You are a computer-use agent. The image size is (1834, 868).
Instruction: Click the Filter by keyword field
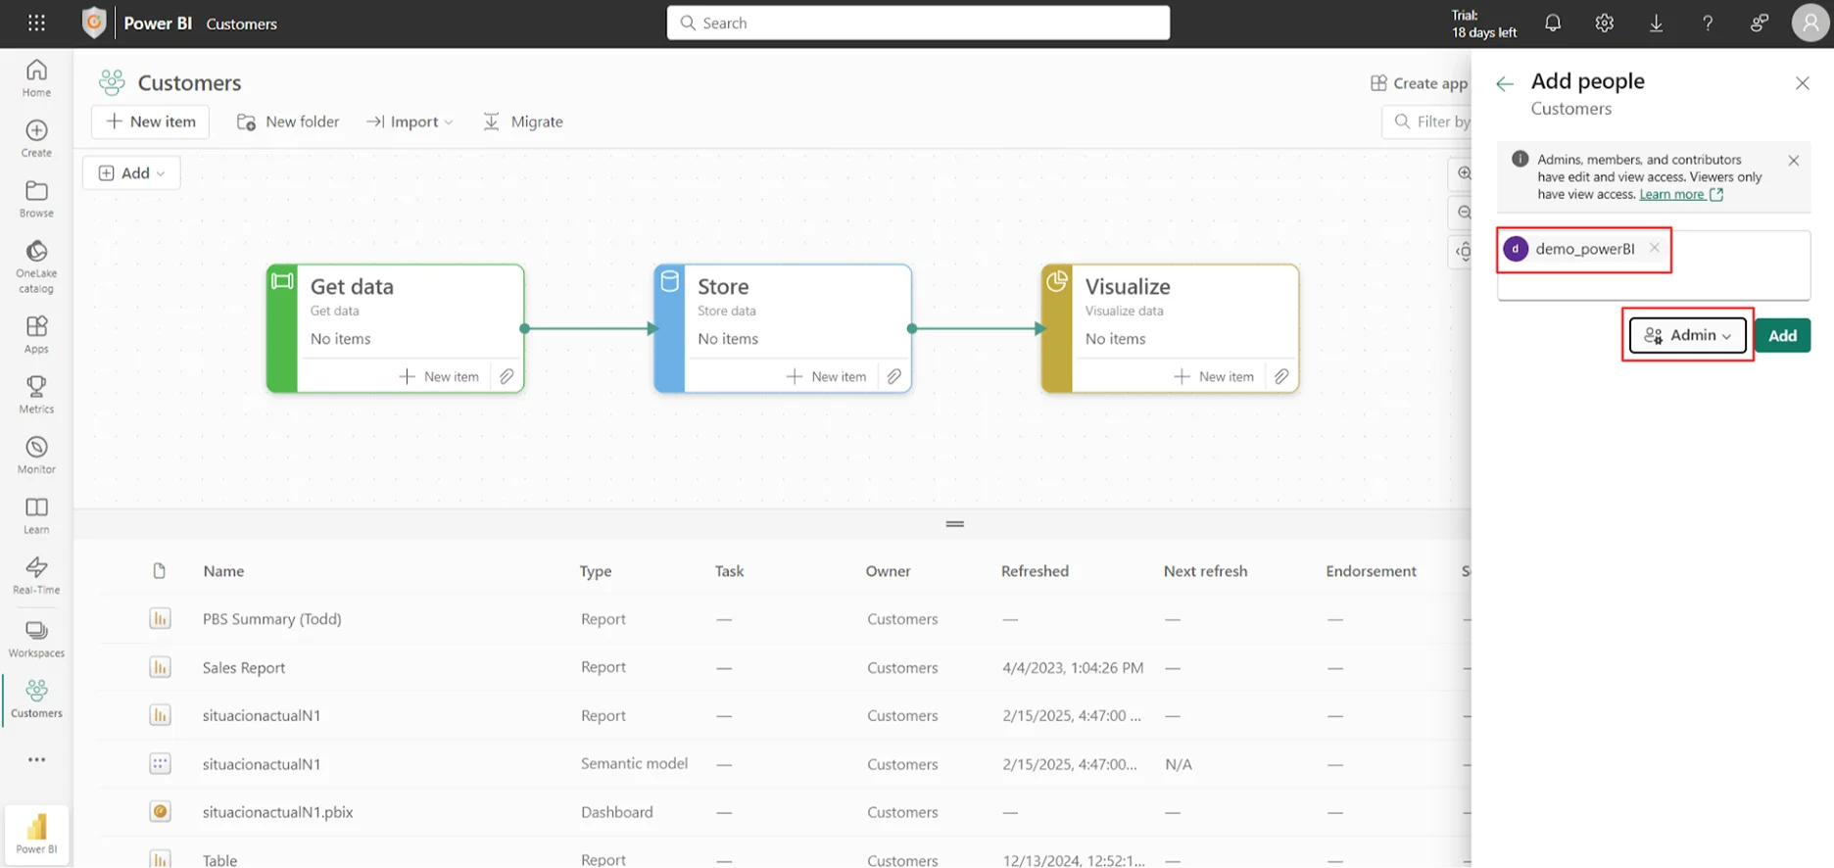pos(1426,121)
